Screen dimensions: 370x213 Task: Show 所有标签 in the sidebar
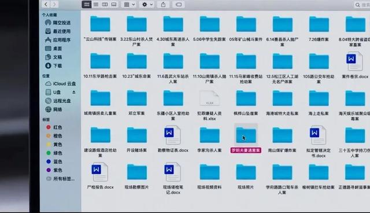coord(60,179)
